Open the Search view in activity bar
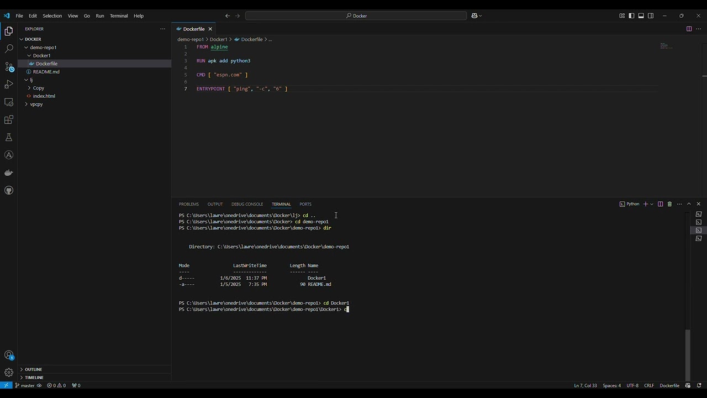Image resolution: width=707 pixels, height=398 pixels. coord(9,49)
